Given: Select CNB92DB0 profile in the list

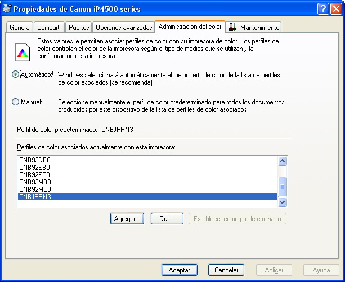Looking at the screenshot, I should coord(35,160).
